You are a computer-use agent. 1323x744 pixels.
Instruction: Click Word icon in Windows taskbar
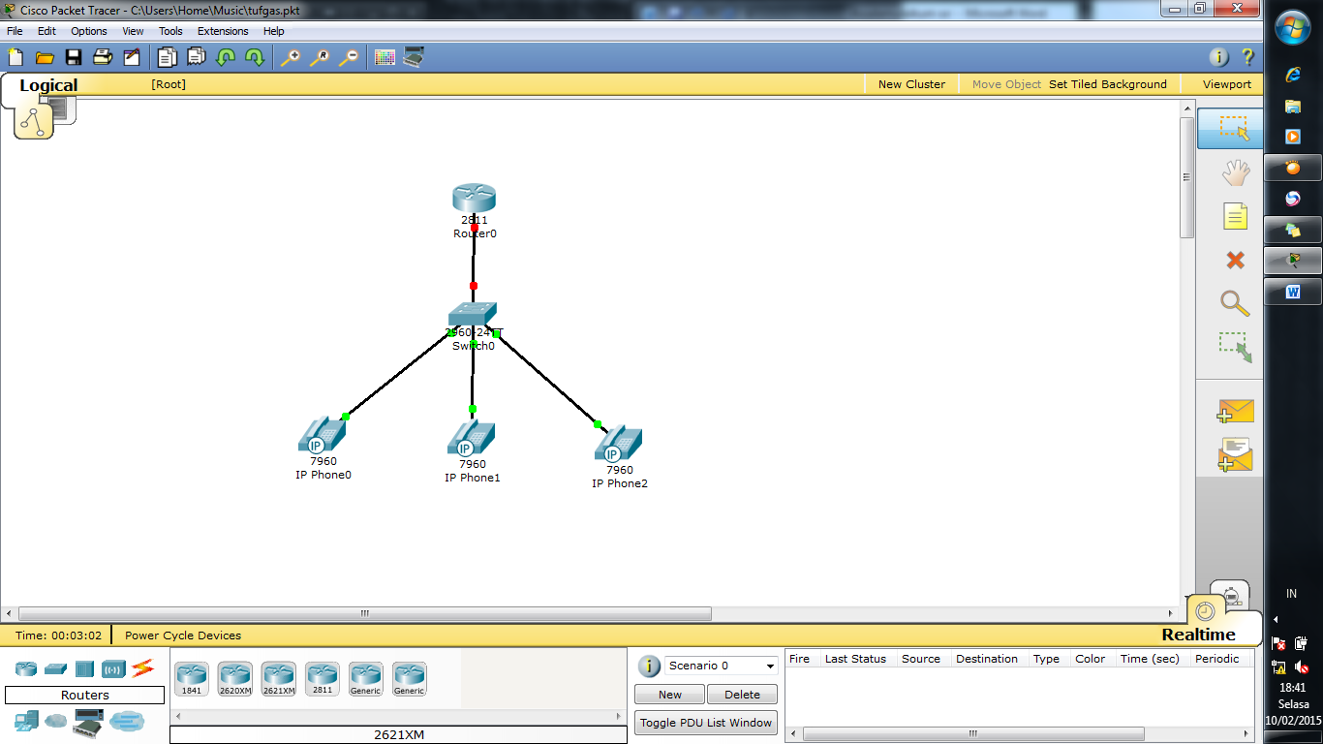[x=1293, y=291]
